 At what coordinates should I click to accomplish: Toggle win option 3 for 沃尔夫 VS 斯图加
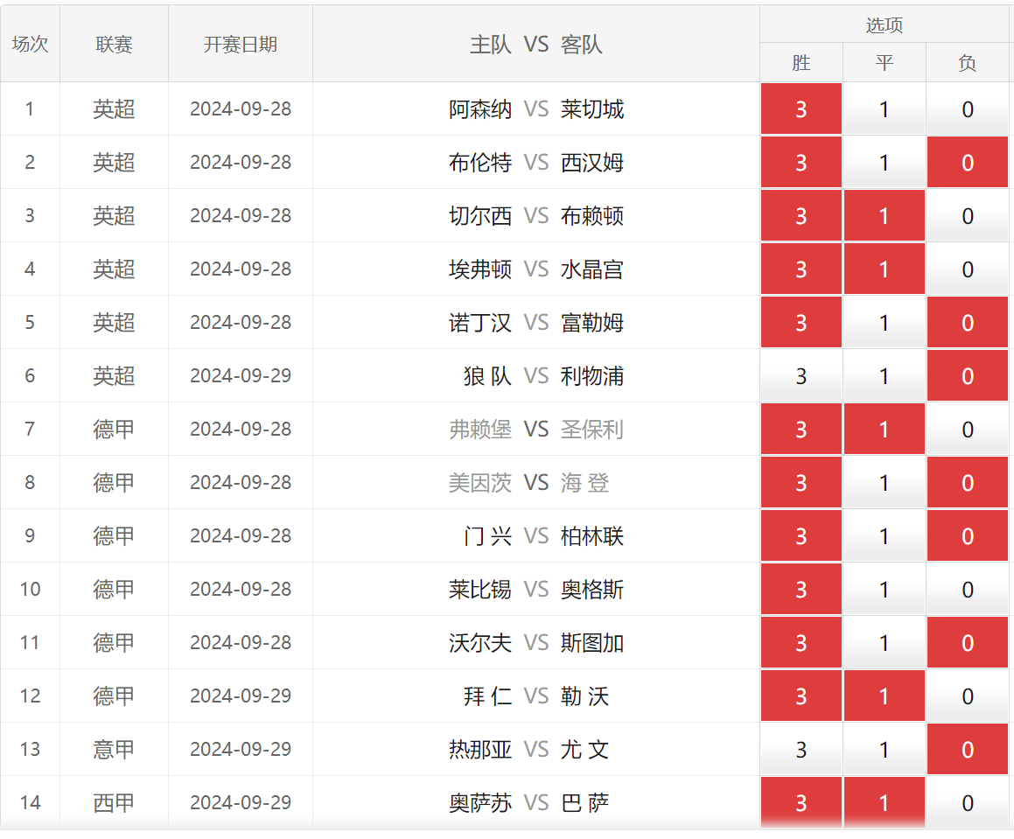[801, 642]
